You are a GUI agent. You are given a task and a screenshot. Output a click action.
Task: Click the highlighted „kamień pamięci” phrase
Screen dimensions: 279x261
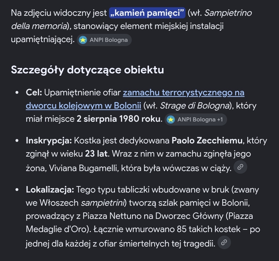[147, 13]
